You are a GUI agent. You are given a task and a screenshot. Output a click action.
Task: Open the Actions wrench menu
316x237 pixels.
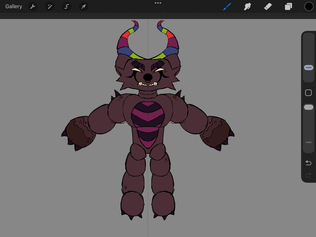(33, 7)
